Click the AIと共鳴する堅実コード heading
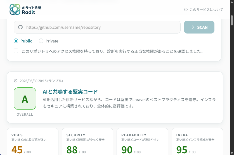 [x=70, y=92]
